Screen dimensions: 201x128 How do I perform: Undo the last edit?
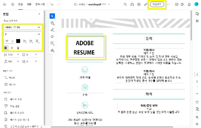(x=52, y=5)
